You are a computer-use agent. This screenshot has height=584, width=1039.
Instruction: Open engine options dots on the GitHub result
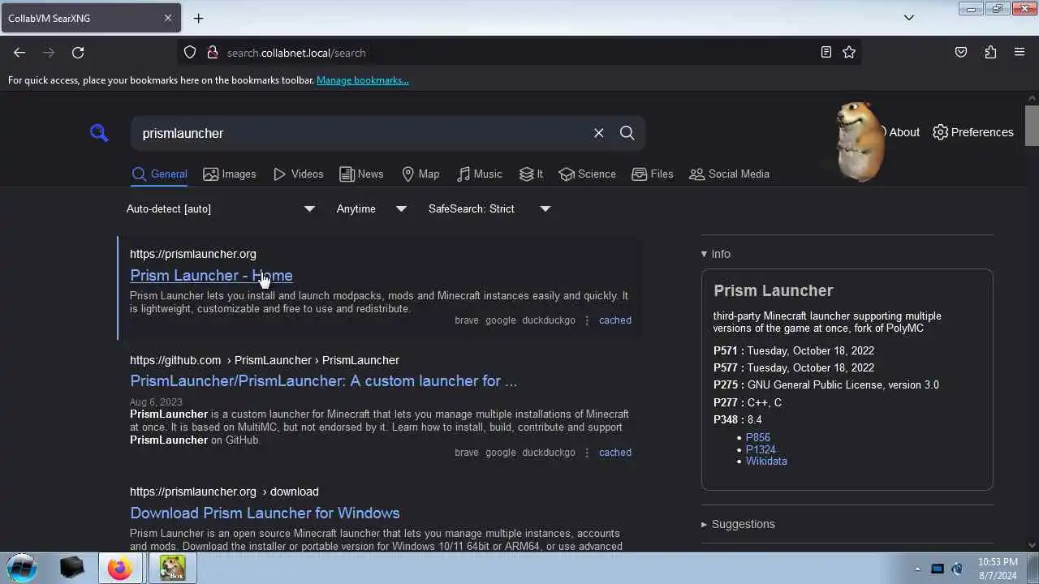tap(587, 453)
